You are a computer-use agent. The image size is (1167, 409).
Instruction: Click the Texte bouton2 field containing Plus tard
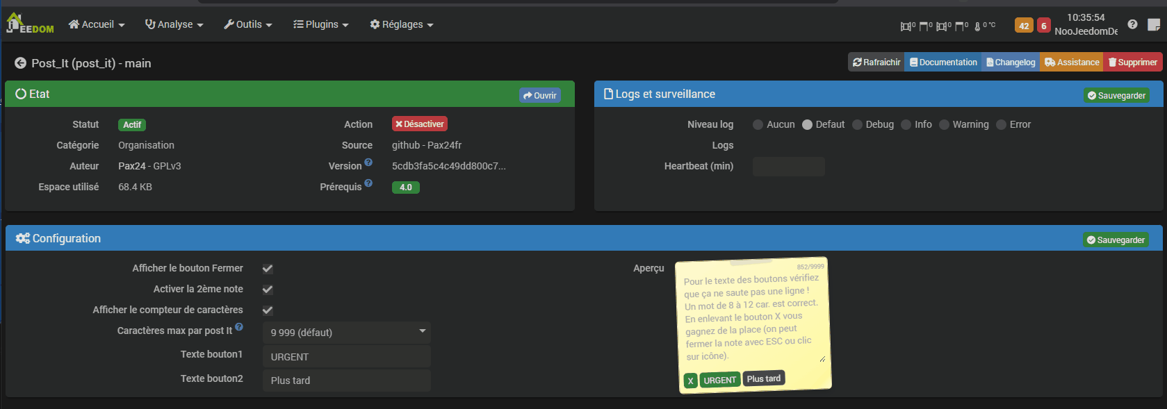pyautogui.click(x=347, y=381)
